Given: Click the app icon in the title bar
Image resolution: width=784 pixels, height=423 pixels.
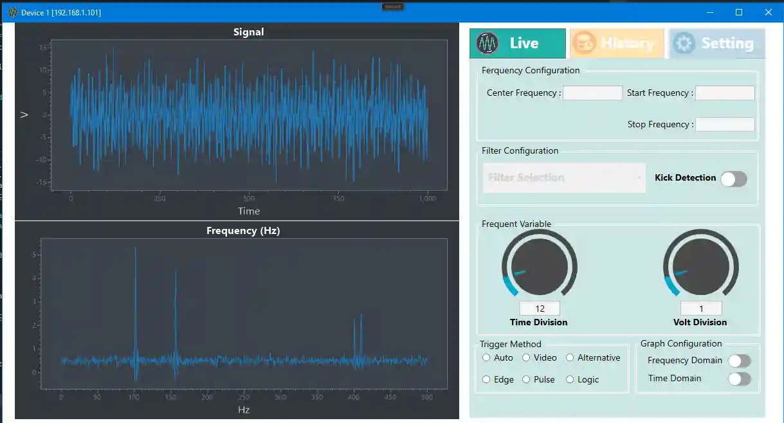Looking at the screenshot, I should tap(12, 12).
